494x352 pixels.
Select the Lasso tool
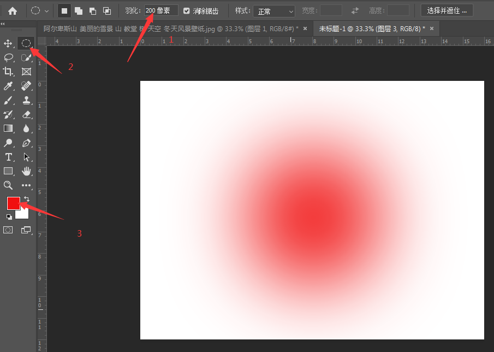(8, 57)
